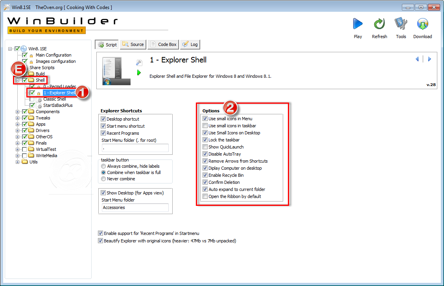Go to previous script with left arrow
Screen dimensions: 444x286
pyautogui.click(x=417, y=59)
